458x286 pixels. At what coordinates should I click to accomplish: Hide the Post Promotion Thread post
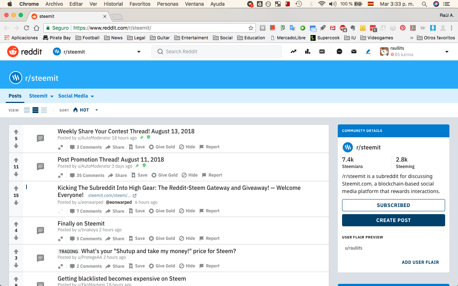[x=190, y=175]
